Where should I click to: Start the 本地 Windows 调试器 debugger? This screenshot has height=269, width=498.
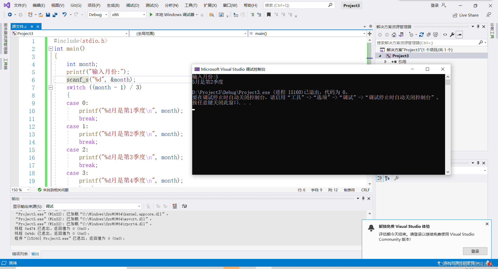pos(172,15)
